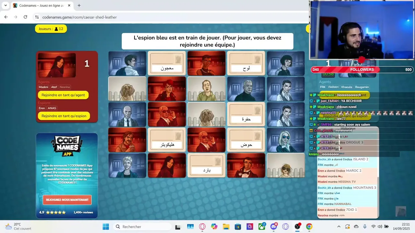
Task: Click blue agent Khaoula tag
Action: (x=347, y=87)
